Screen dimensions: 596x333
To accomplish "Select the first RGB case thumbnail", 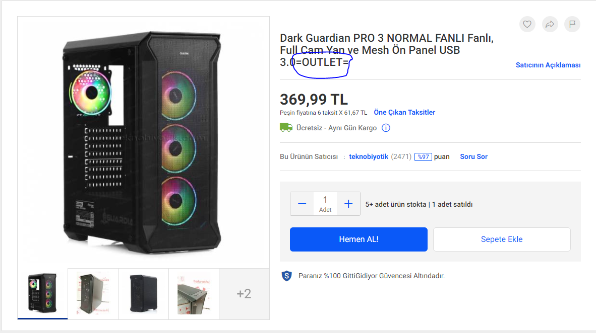I will coord(42,294).
